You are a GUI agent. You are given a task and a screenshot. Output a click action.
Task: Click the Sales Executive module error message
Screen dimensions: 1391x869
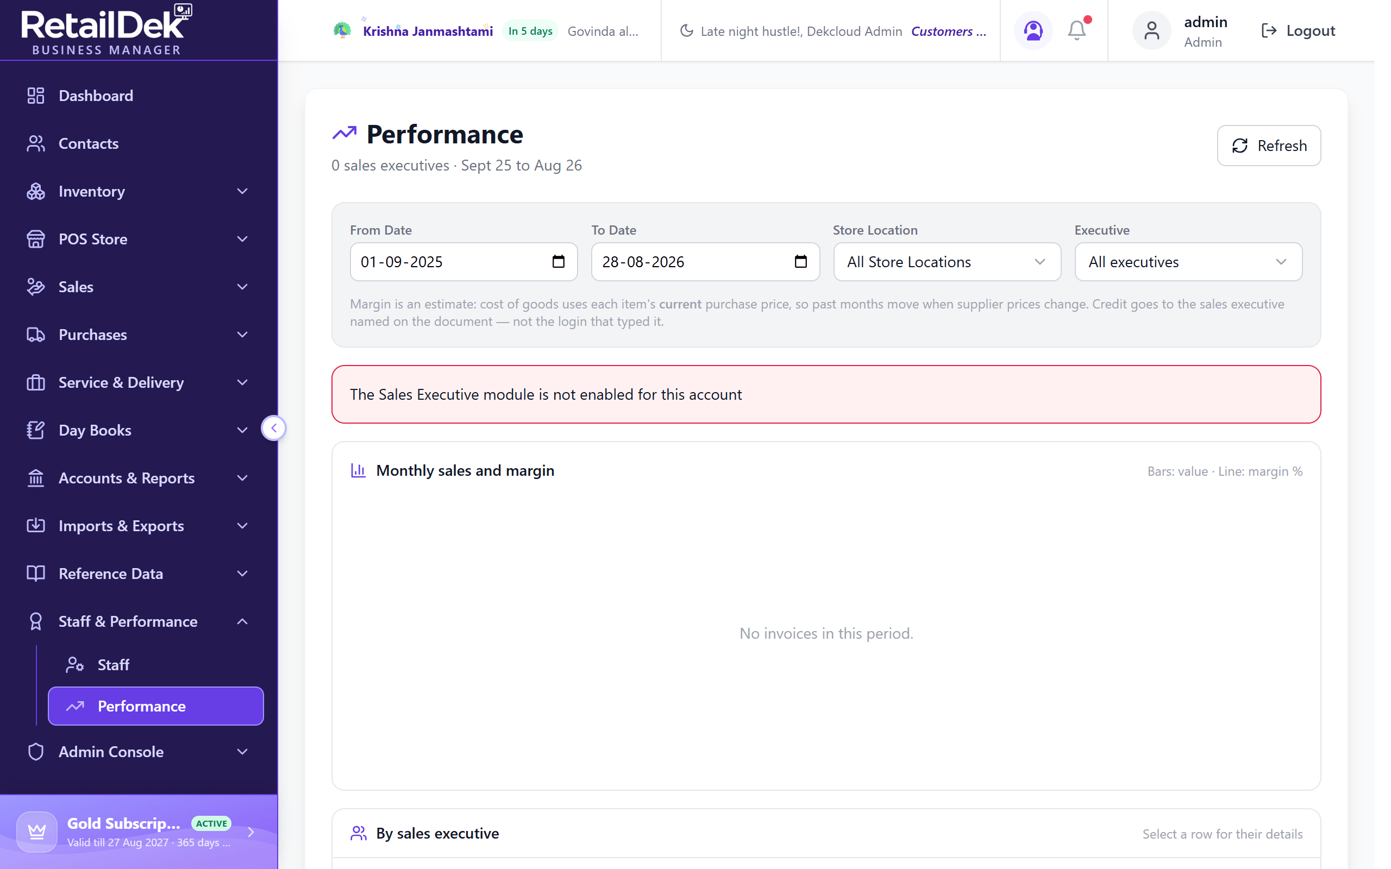click(x=546, y=394)
